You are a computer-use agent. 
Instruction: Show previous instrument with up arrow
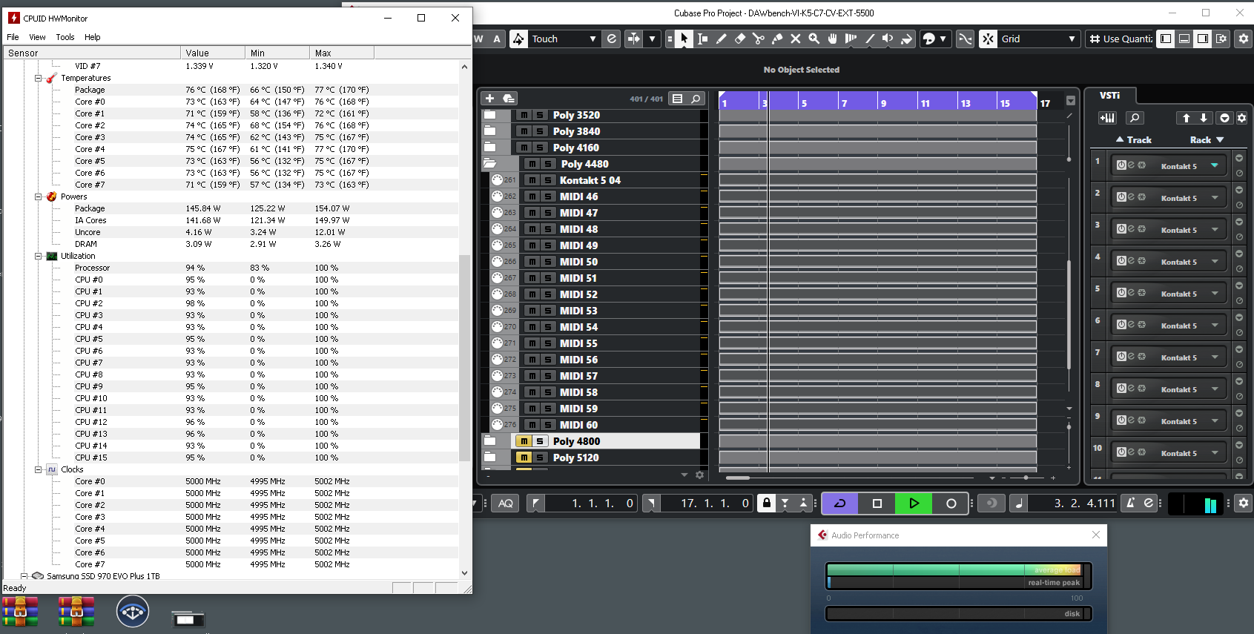[x=1186, y=118]
